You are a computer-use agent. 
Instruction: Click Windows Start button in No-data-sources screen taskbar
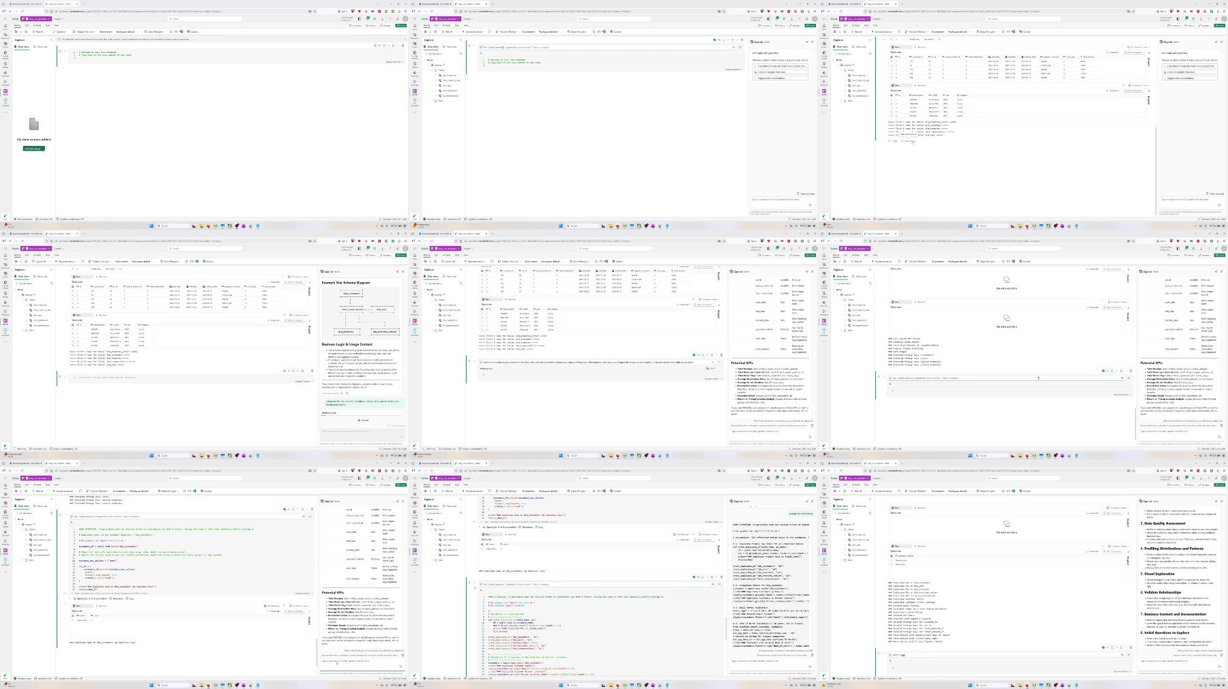(151, 226)
